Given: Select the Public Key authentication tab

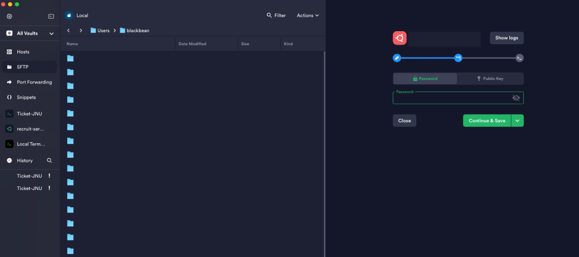Looking at the screenshot, I should 490,78.
